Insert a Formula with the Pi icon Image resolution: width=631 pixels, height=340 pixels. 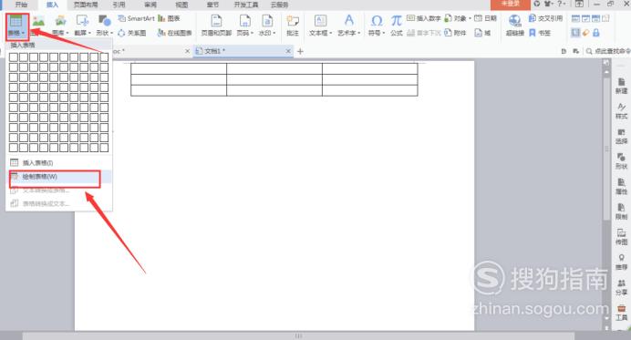(397, 26)
